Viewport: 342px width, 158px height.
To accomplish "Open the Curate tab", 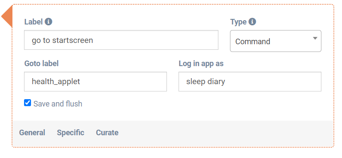I will [x=107, y=133].
